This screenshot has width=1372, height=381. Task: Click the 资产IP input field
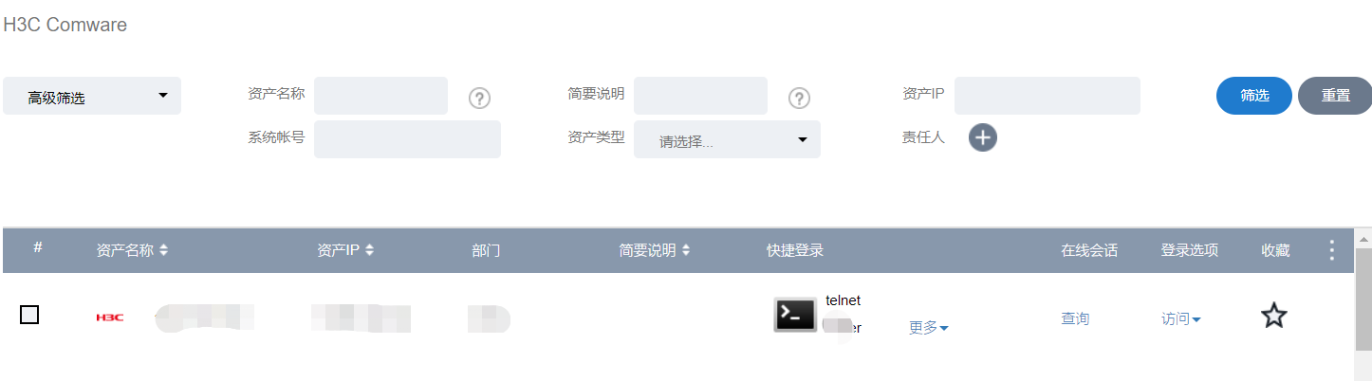(1047, 96)
